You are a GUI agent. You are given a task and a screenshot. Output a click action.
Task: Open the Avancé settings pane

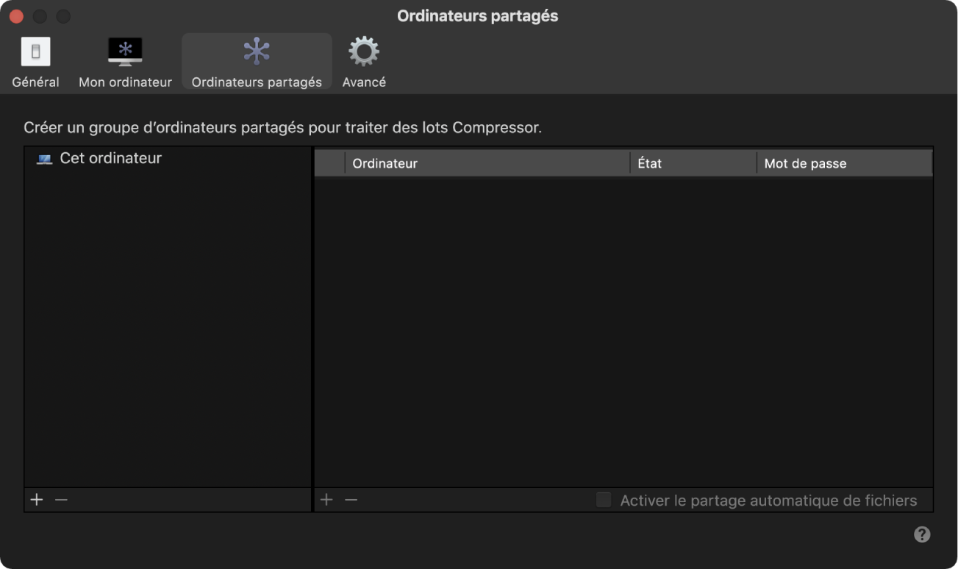pos(363,61)
